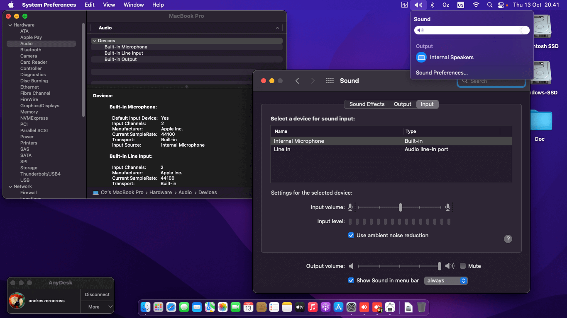Open Finder from the Dock

point(146,307)
